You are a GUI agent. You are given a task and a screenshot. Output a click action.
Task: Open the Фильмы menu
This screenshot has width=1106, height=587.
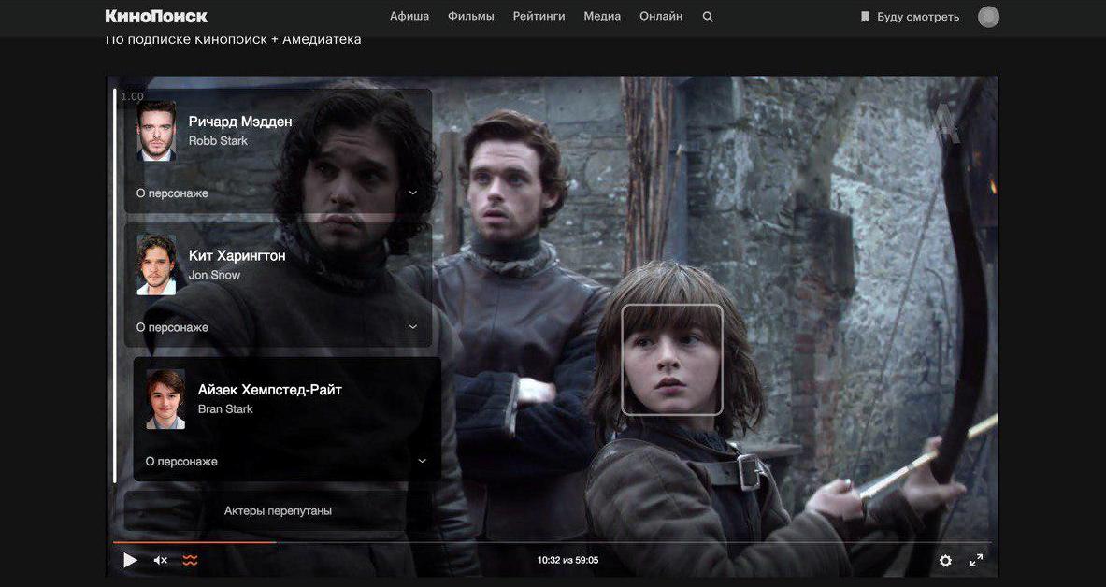coord(470,16)
